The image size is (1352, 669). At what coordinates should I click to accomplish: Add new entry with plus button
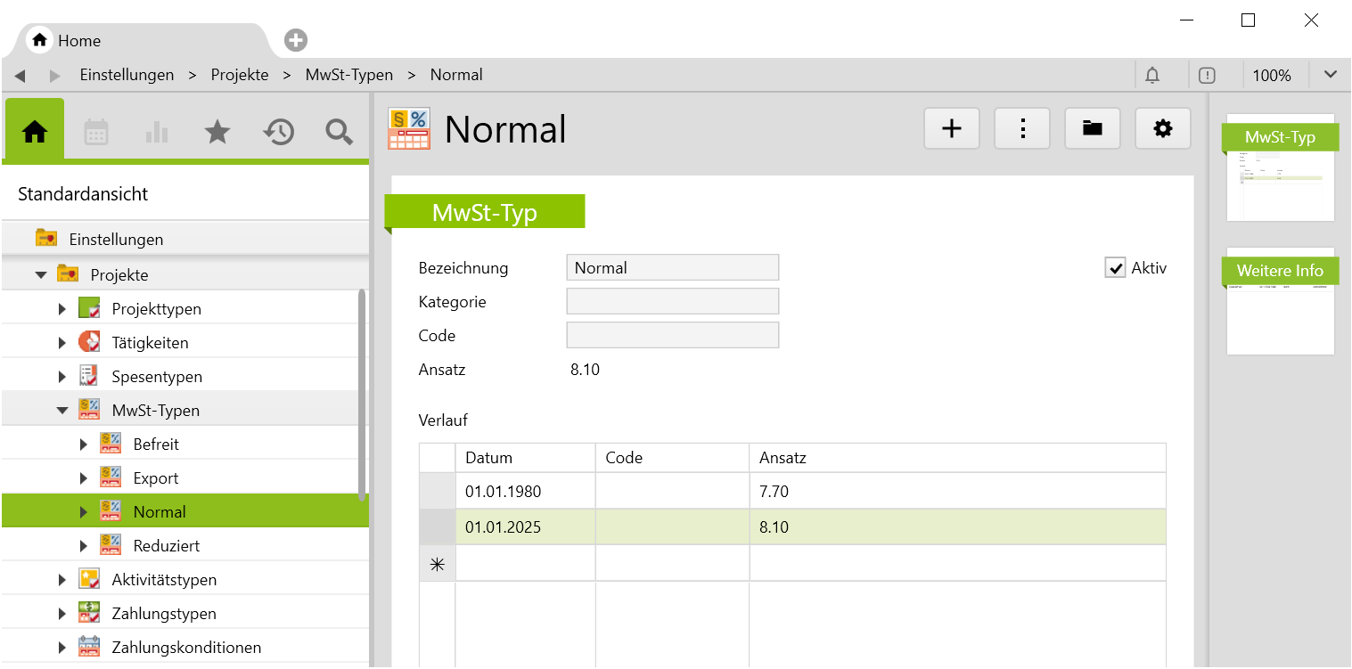pyautogui.click(x=952, y=129)
